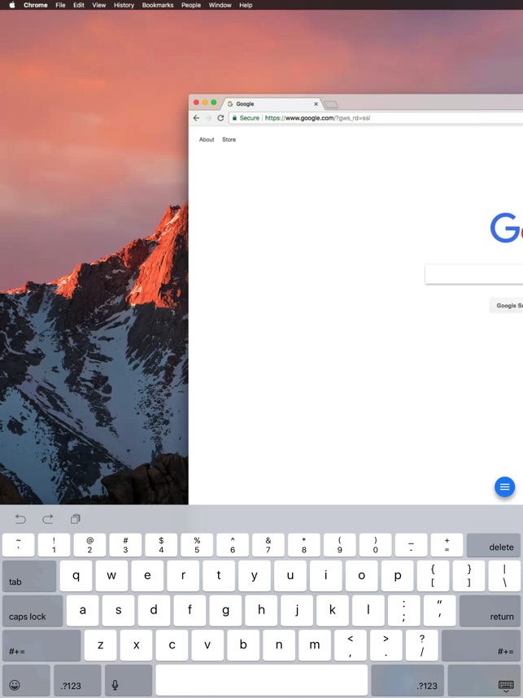Tap the delete key
The image size is (523, 698).
493,545
